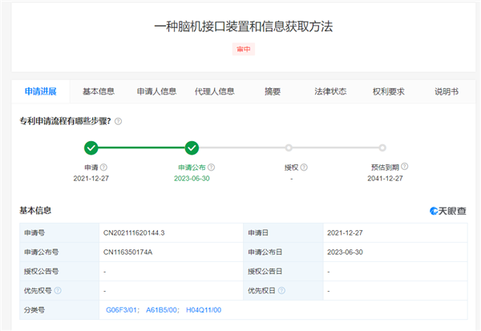Screen dimensions: 481x331
Task: Select the 代理人信息 tab
Action: coord(214,91)
